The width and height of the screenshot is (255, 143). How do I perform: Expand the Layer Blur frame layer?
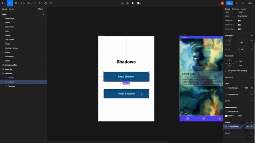coord(3,69)
